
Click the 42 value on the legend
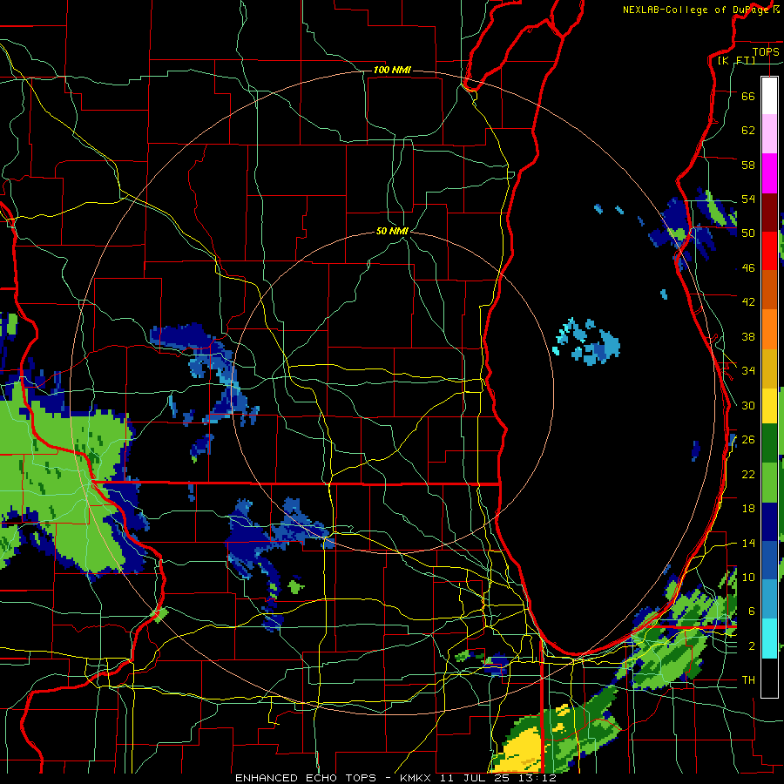(748, 302)
